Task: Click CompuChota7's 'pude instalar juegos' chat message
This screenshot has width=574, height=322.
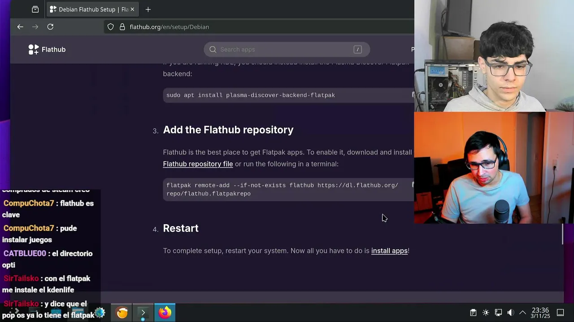Action: coord(39,234)
